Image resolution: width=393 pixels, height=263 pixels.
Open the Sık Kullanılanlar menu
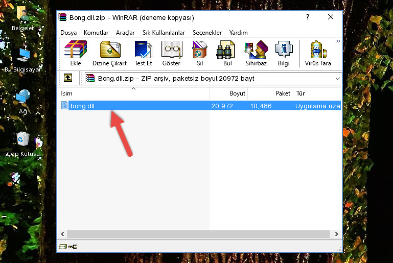pos(164,33)
